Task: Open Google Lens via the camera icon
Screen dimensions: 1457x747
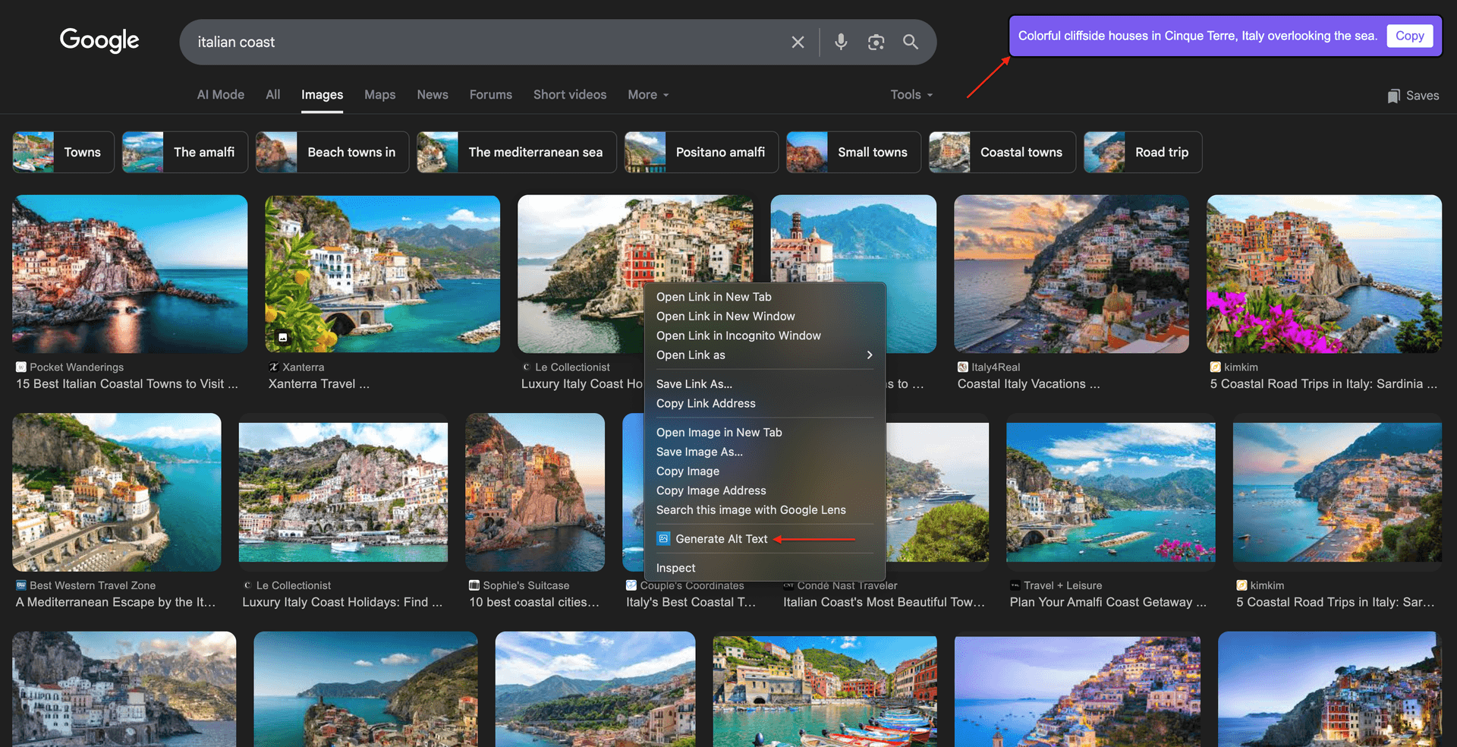Action: pyautogui.click(x=876, y=42)
